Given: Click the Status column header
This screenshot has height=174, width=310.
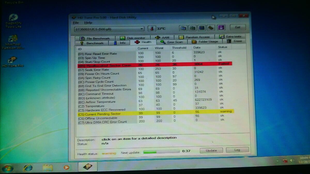Looking at the screenshot, I should click(x=222, y=47).
